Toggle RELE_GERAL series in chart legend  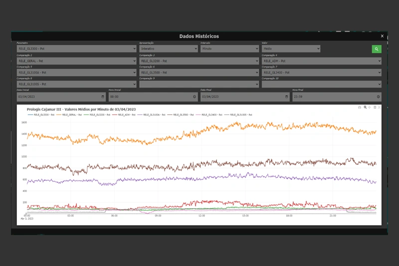point(72,115)
